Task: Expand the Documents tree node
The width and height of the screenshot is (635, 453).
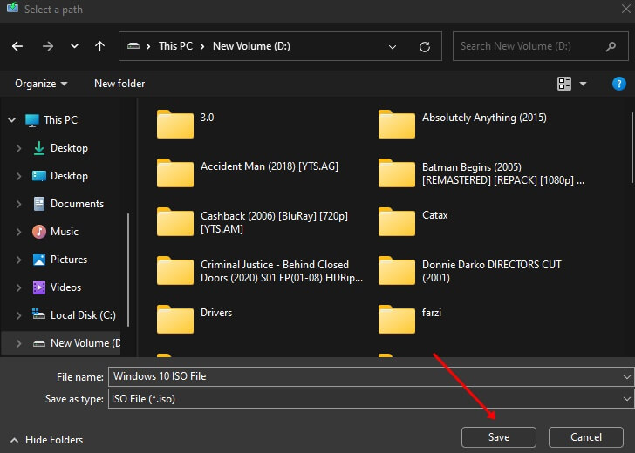Action: (19, 204)
